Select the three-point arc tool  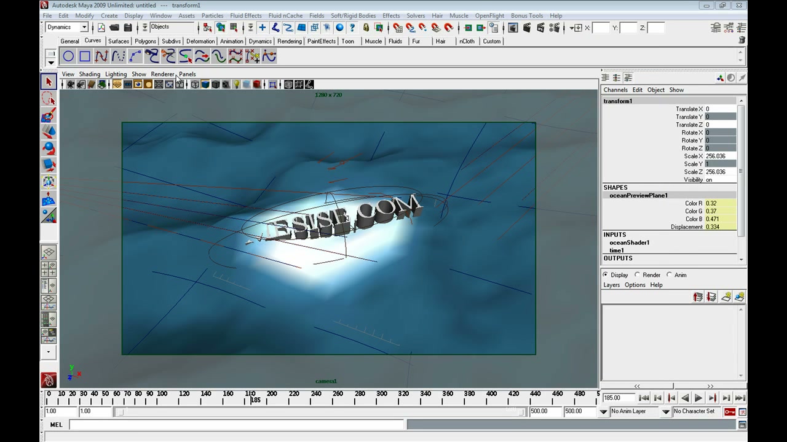pos(135,56)
